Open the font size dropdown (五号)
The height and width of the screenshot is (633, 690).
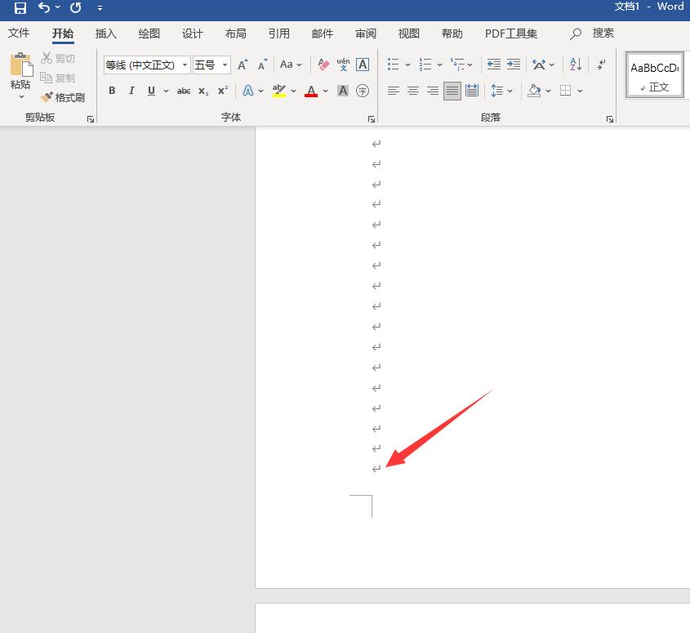[x=225, y=65]
